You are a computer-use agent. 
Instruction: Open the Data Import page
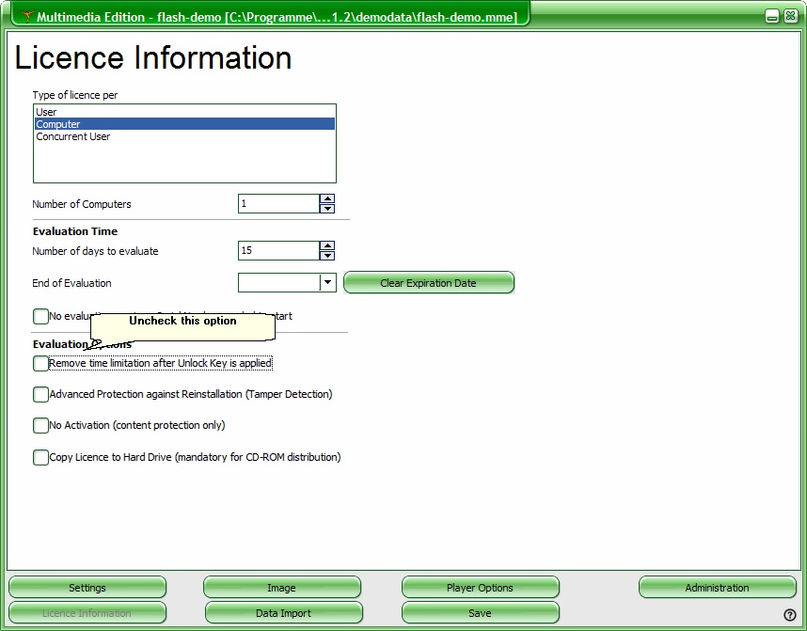(x=283, y=613)
